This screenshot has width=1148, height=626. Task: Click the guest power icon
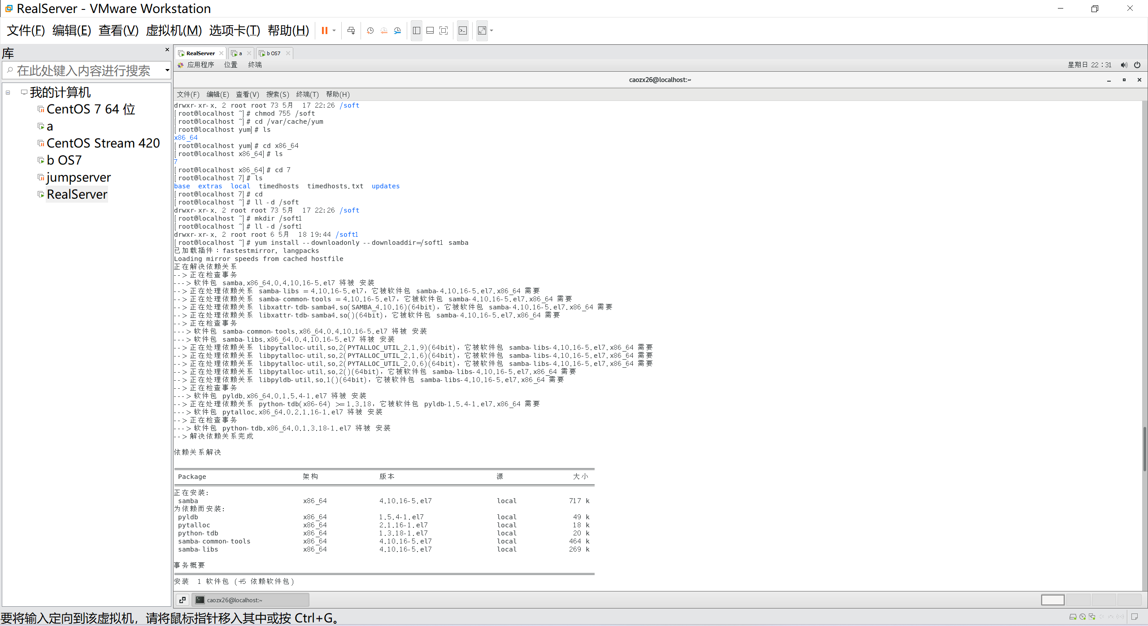1137,65
